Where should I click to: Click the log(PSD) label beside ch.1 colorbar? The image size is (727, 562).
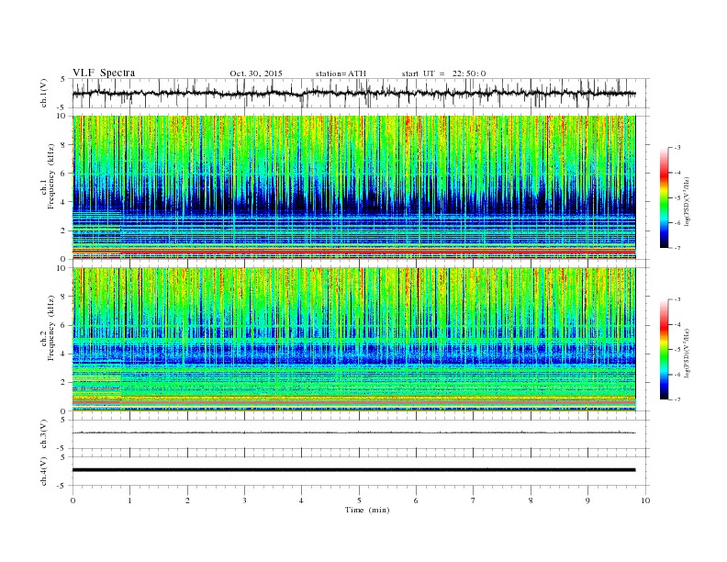pos(688,202)
